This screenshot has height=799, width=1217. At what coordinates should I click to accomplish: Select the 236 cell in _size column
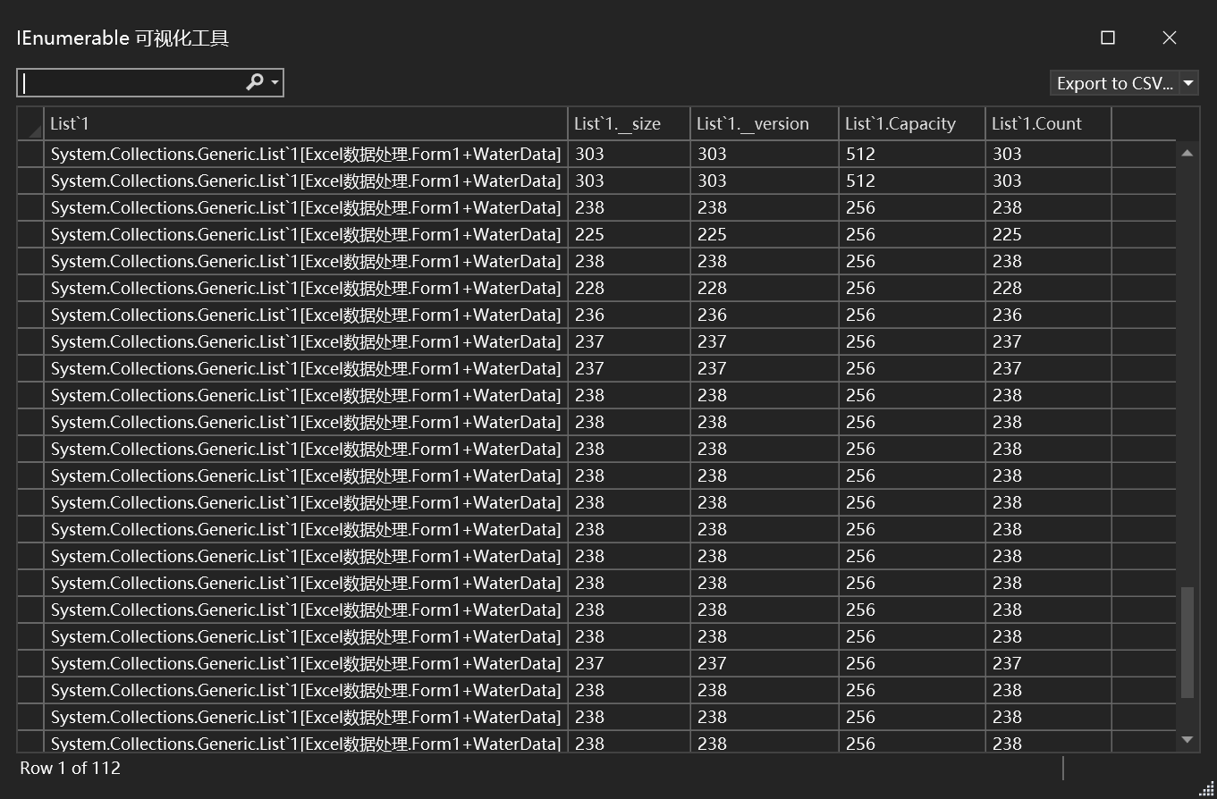tap(629, 315)
